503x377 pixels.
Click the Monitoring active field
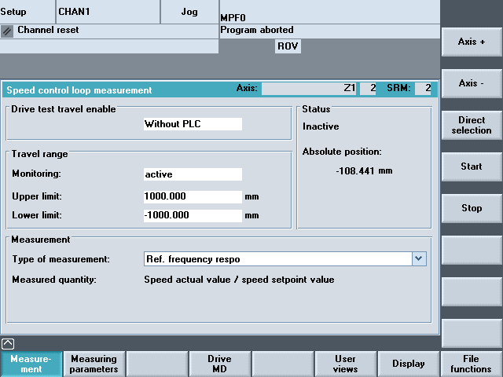[193, 174]
